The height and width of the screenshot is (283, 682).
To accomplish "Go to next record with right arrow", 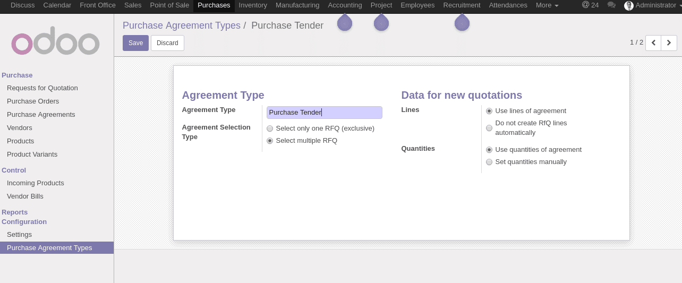I will pos(669,42).
